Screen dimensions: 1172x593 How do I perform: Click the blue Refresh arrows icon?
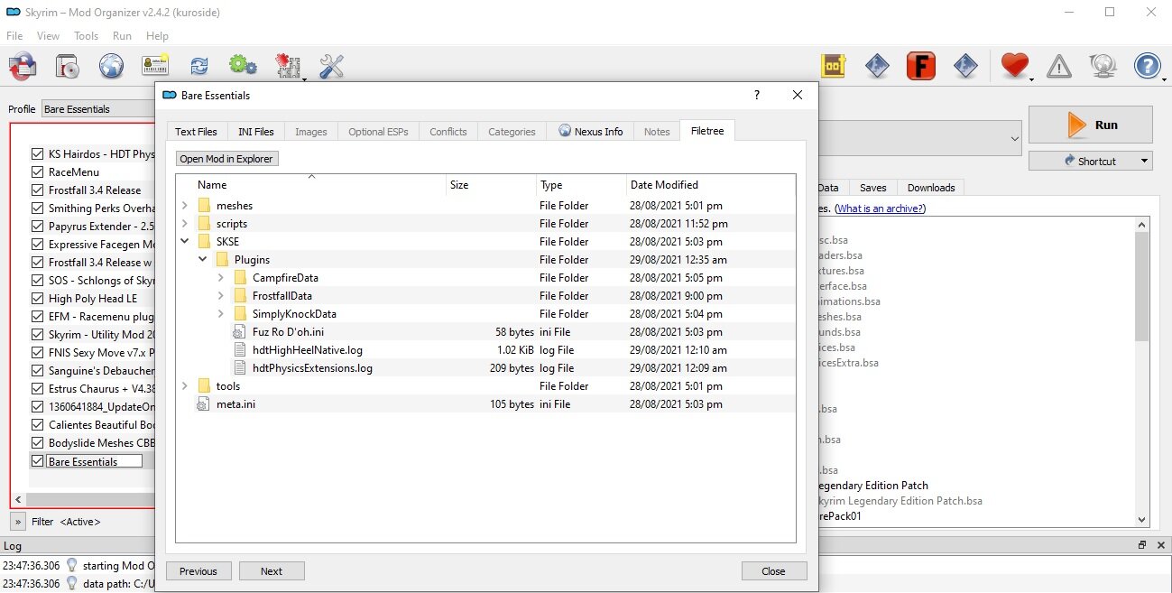point(199,66)
